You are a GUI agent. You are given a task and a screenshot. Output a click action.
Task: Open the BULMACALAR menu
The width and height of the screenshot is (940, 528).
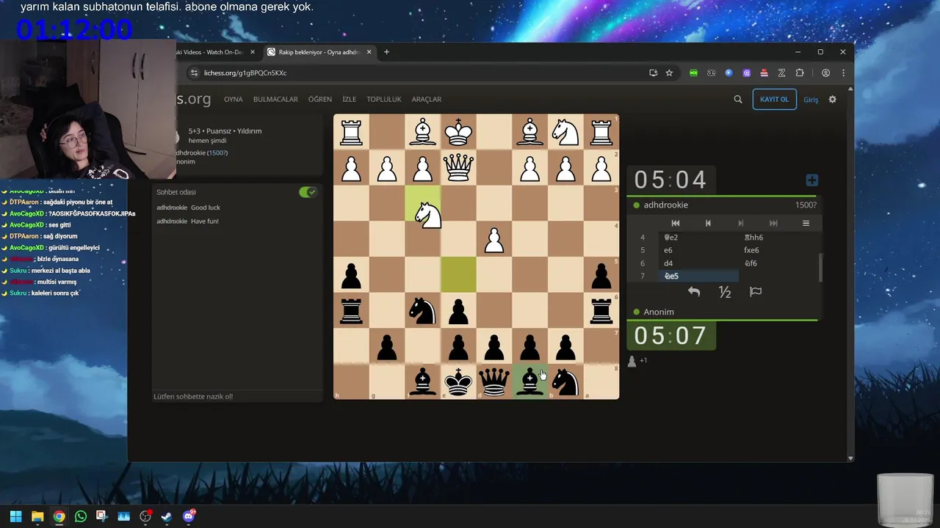[275, 99]
